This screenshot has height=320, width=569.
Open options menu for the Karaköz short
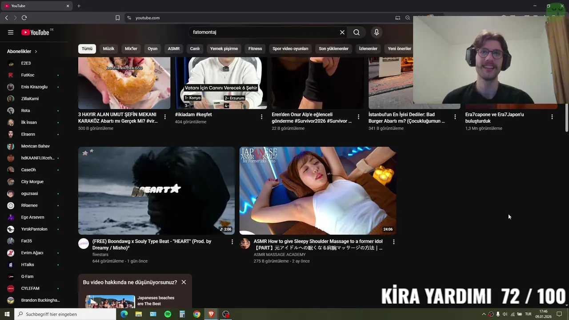(165, 117)
